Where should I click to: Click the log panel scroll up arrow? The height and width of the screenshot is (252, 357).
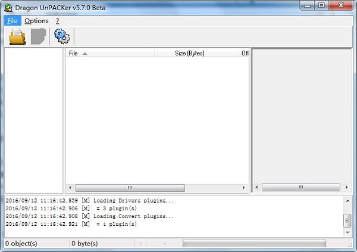(x=347, y=201)
